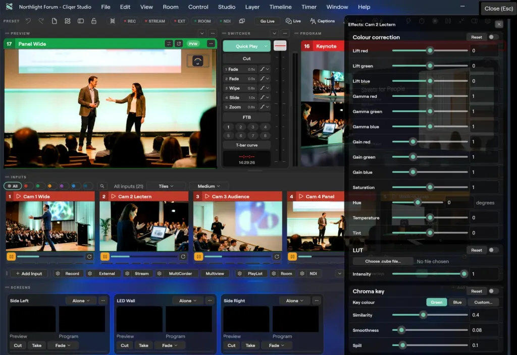Adjust the Saturation slider
This screenshot has width=517, height=355.
430,187
